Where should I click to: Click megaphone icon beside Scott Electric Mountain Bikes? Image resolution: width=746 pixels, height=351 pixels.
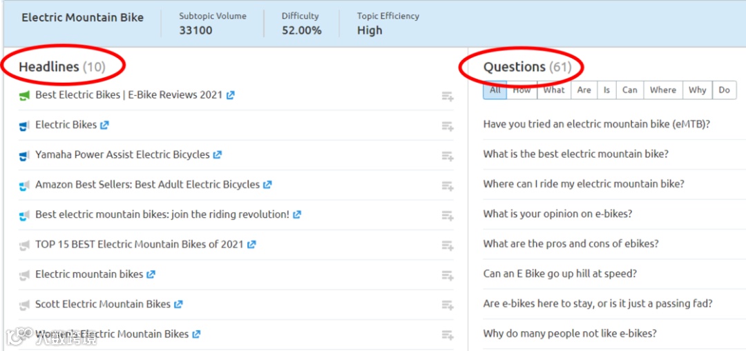point(25,304)
